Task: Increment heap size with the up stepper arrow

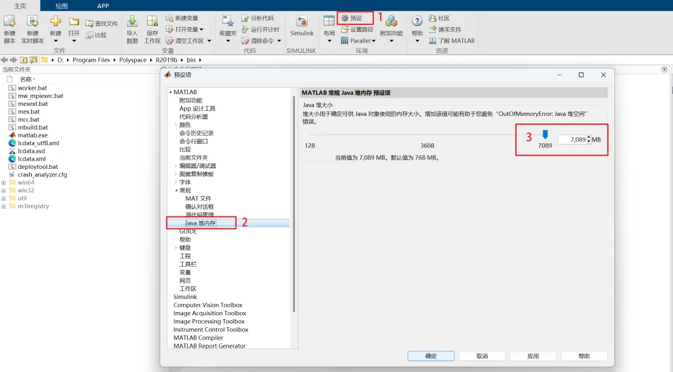Action: [x=589, y=137]
